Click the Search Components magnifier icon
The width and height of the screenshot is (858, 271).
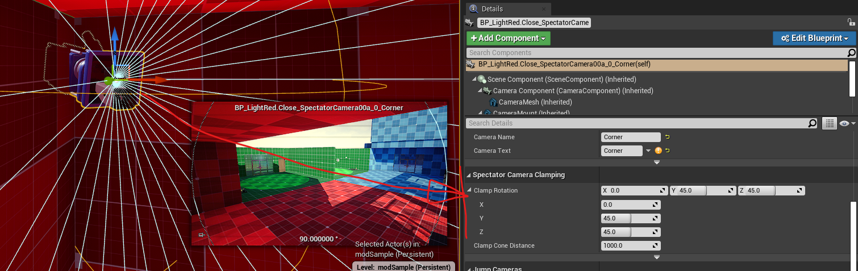(x=851, y=53)
